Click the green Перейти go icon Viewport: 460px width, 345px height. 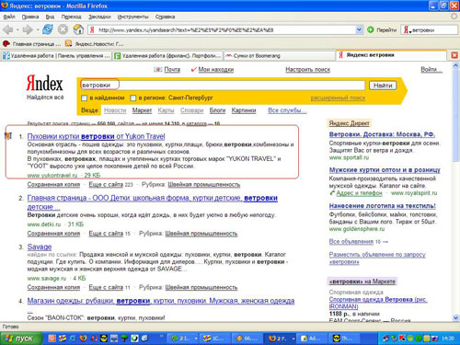click(371, 29)
